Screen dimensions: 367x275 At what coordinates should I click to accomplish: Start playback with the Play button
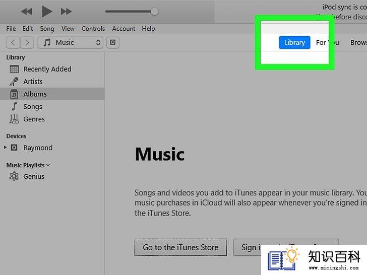(x=47, y=12)
